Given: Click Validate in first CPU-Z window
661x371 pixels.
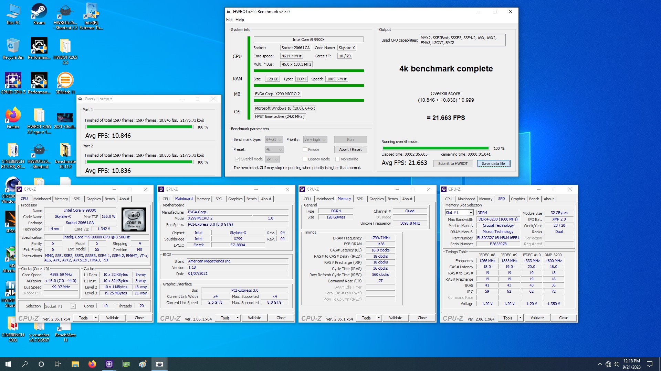Looking at the screenshot, I should [113, 318].
